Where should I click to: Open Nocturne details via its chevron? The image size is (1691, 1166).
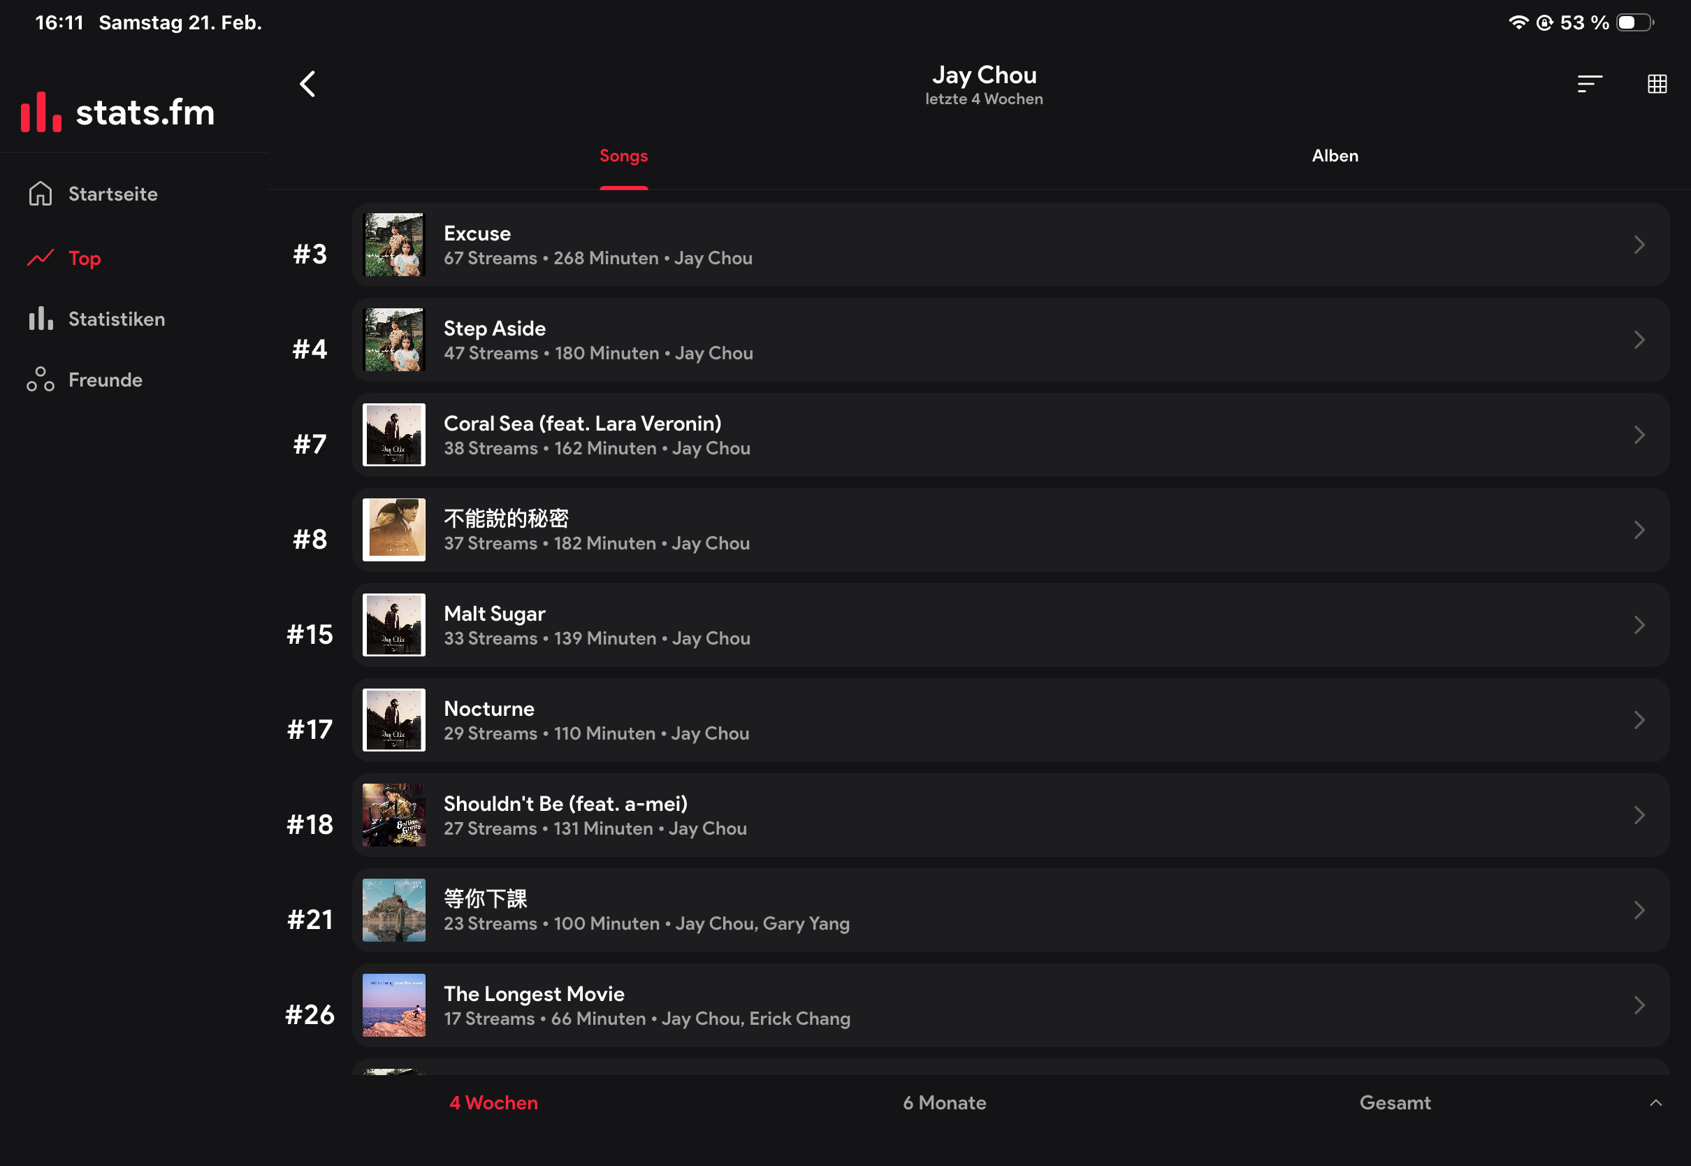point(1639,719)
